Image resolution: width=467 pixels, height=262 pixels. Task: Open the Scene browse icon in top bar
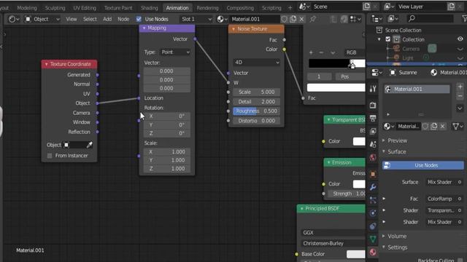click(x=304, y=7)
